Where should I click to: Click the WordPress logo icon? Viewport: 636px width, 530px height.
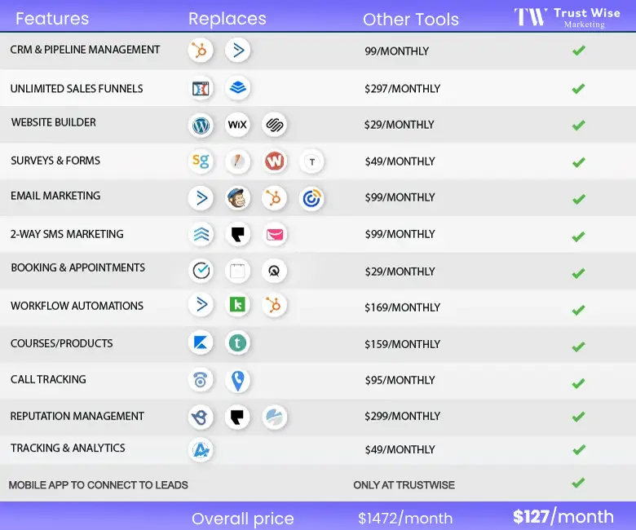pyautogui.click(x=201, y=125)
